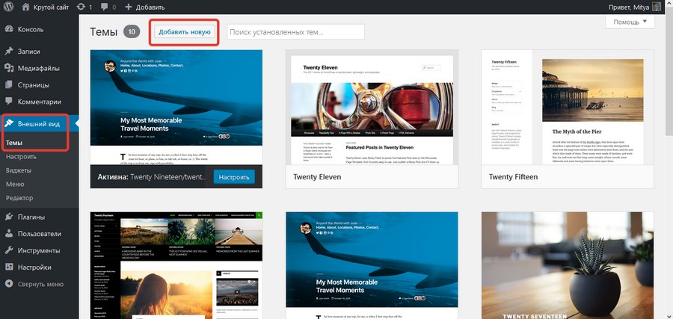
Task: Click the pin icon for Записи
Action: tap(9, 51)
